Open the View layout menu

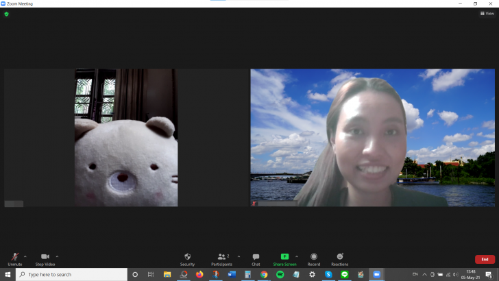pos(487,14)
